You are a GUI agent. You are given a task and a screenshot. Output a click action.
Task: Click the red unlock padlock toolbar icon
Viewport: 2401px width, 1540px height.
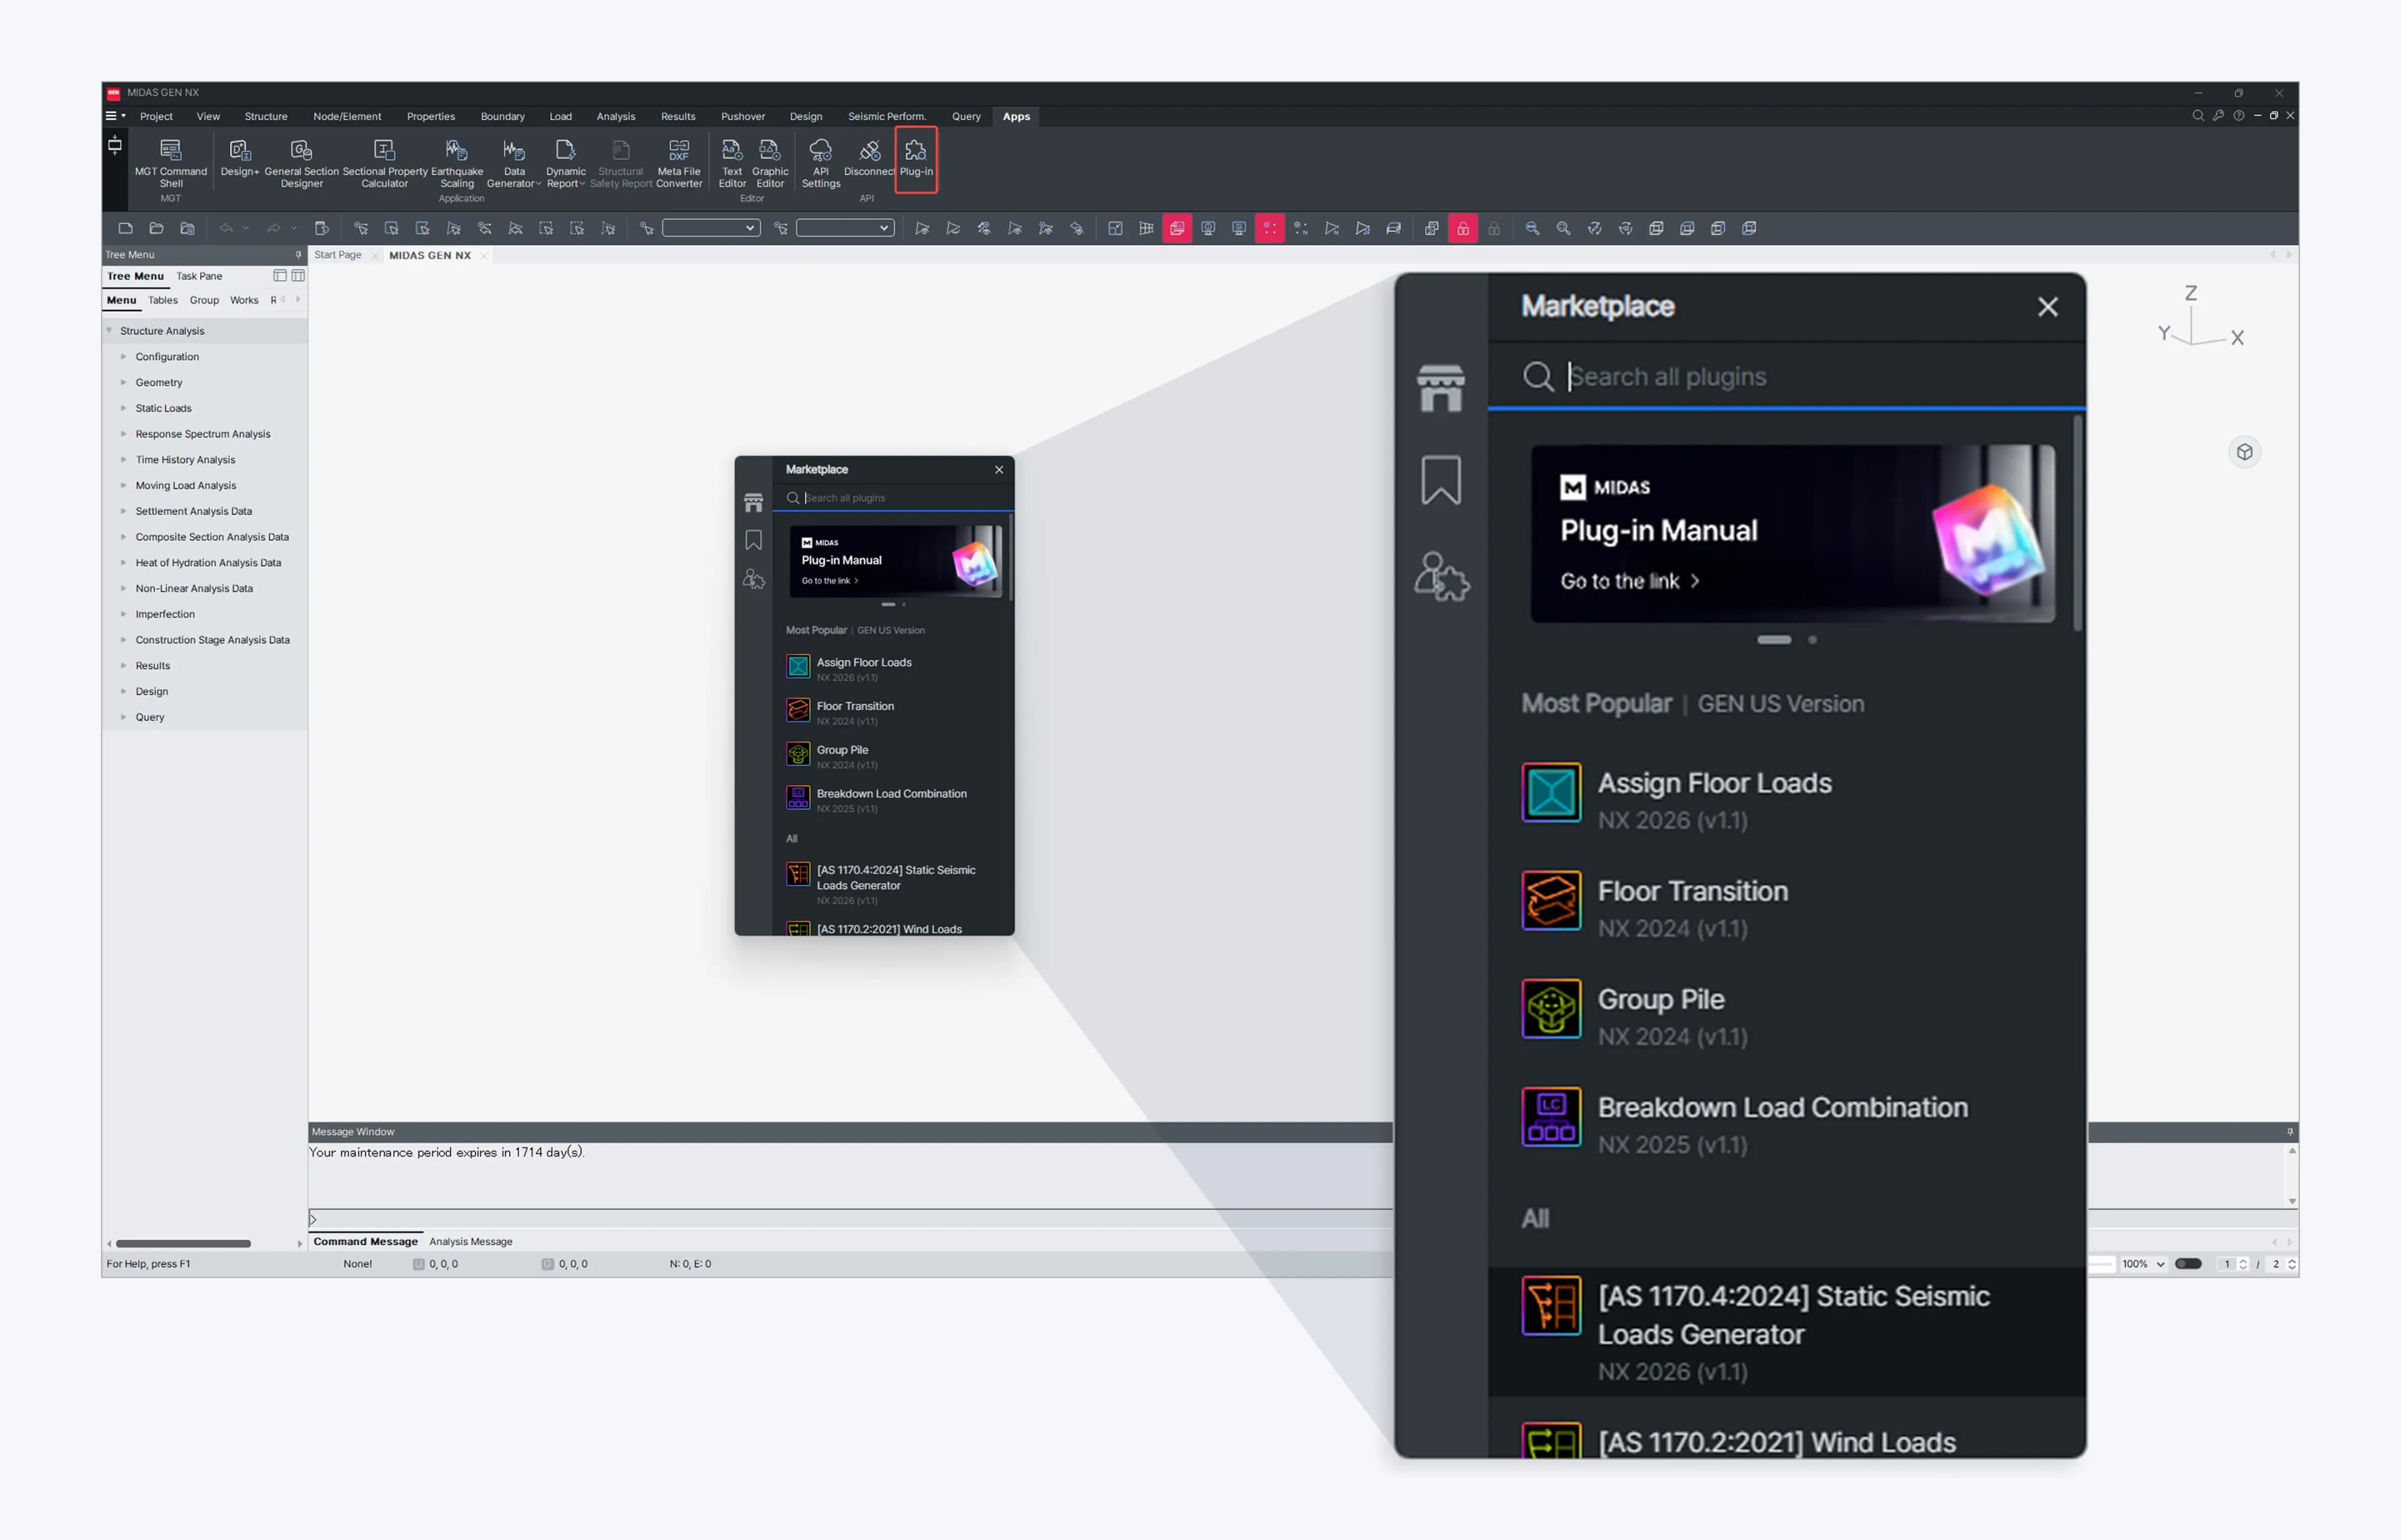(x=1462, y=229)
